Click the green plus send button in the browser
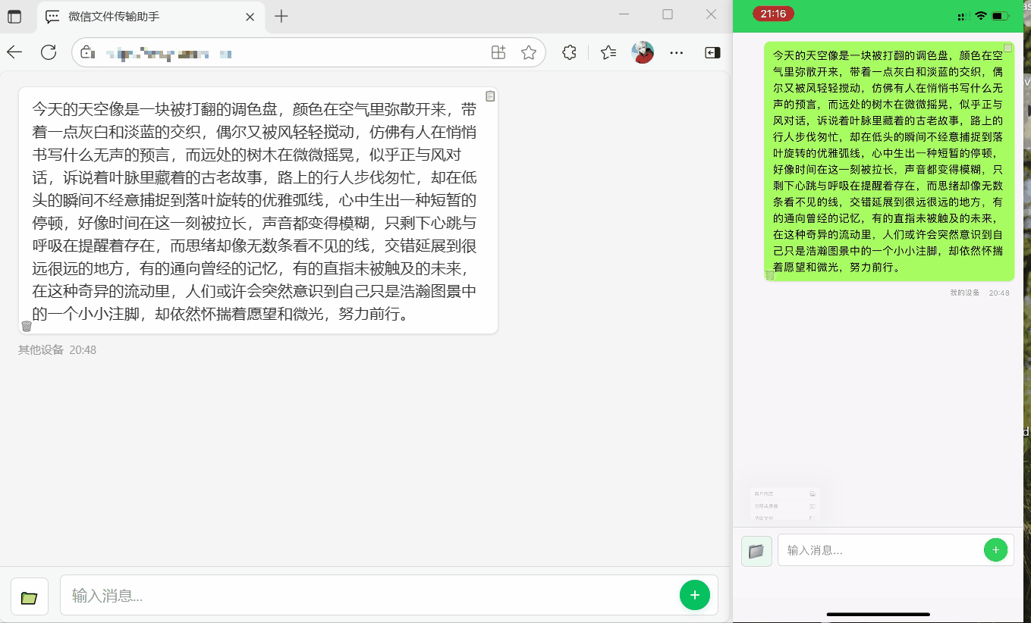This screenshot has width=1031, height=623. [x=694, y=595]
